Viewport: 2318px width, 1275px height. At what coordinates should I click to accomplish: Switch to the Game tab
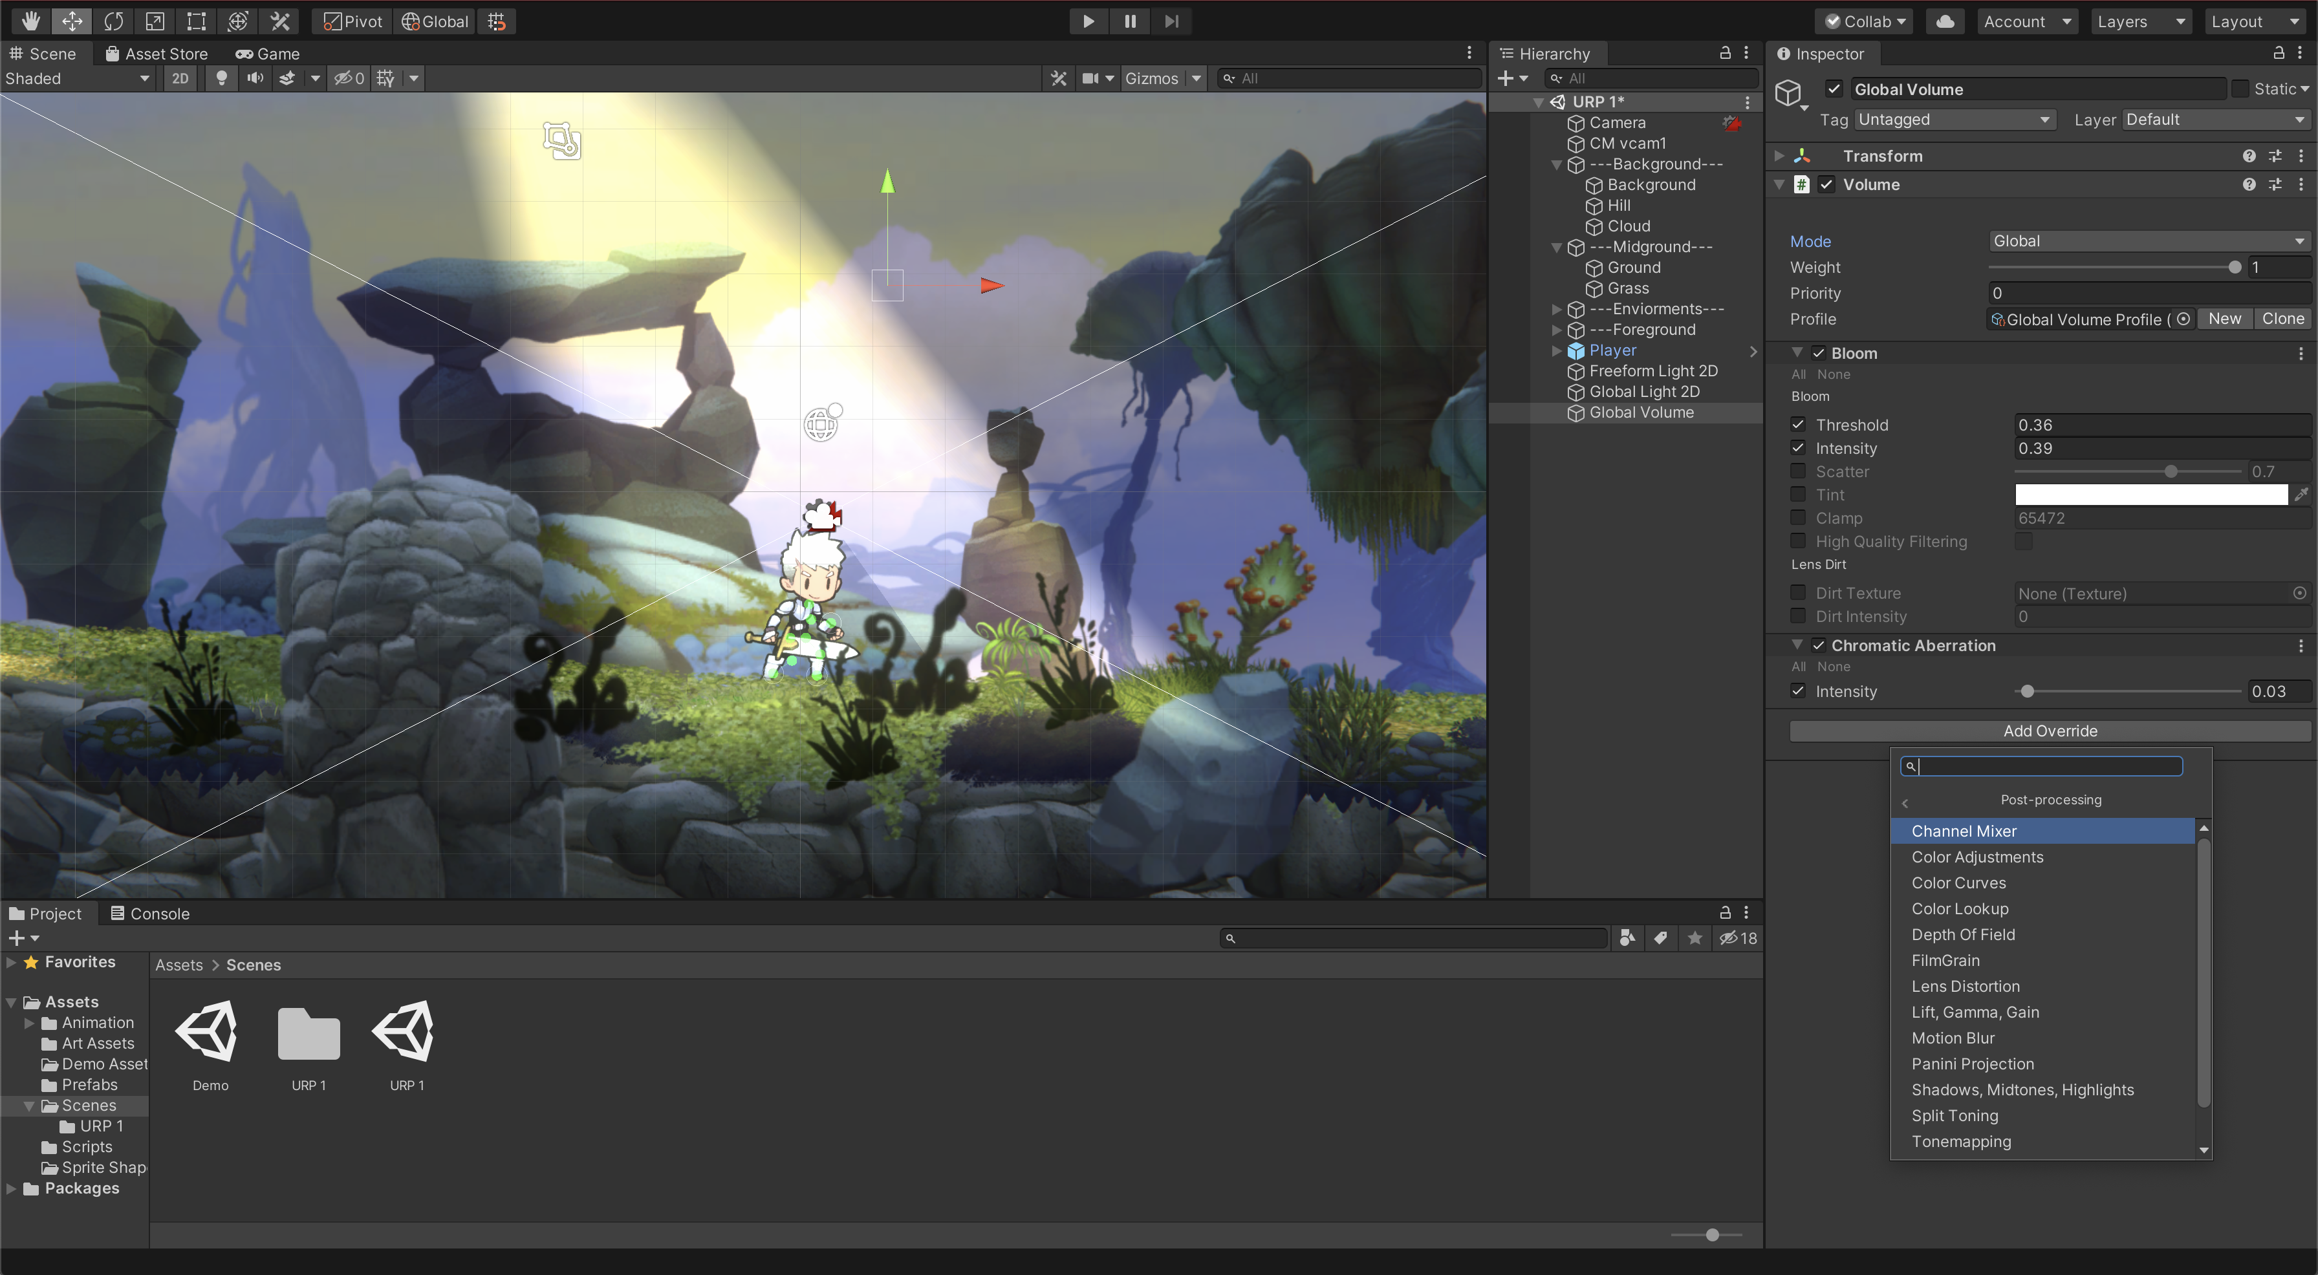point(267,53)
